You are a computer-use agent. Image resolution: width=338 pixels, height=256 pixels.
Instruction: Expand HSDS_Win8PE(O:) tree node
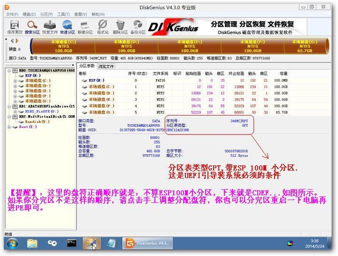pyautogui.click(x=15, y=111)
